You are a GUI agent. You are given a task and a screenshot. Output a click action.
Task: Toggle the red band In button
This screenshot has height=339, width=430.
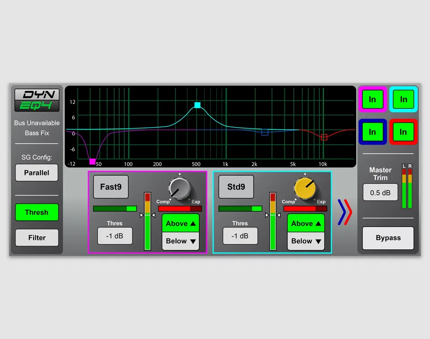pos(404,132)
